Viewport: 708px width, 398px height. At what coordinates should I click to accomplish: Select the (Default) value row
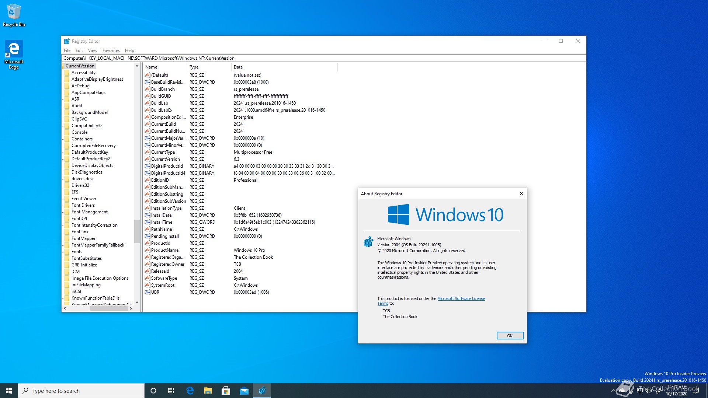240,75
